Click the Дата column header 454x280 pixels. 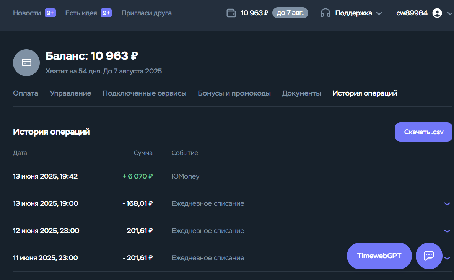[20, 153]
